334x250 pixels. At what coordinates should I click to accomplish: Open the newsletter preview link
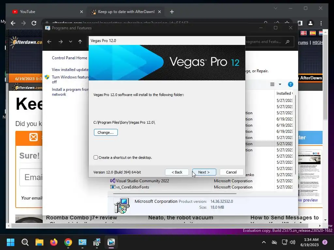click(308, 200)
